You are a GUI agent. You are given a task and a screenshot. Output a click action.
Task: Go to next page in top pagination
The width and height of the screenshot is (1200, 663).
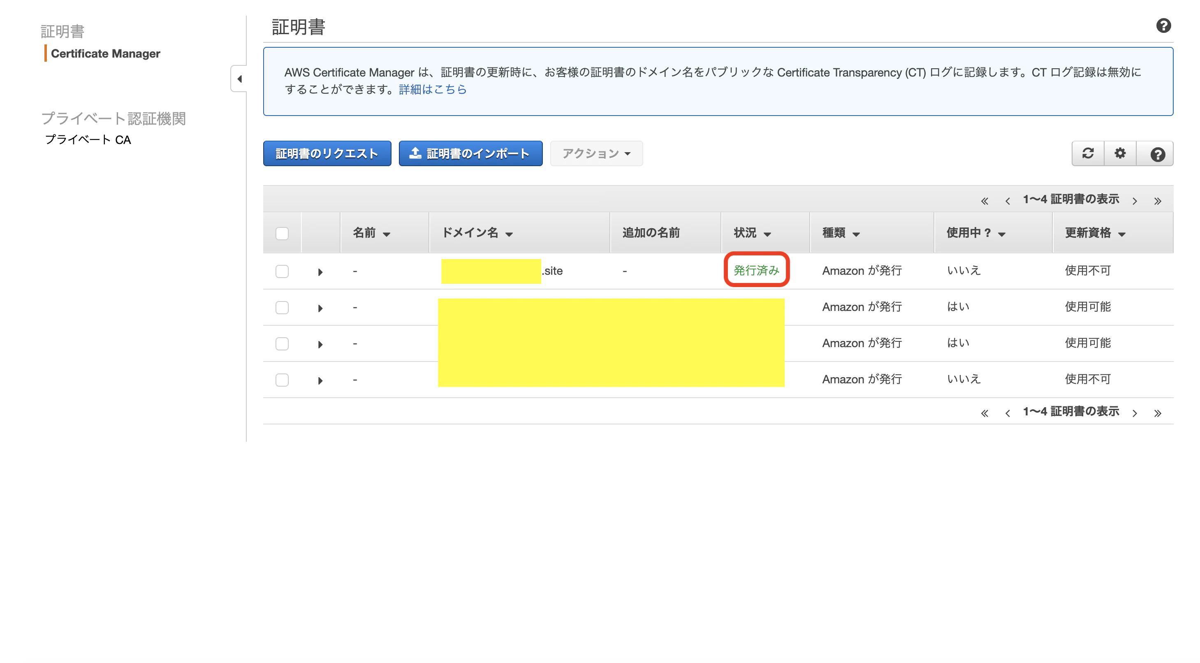tap(1135, 201)
